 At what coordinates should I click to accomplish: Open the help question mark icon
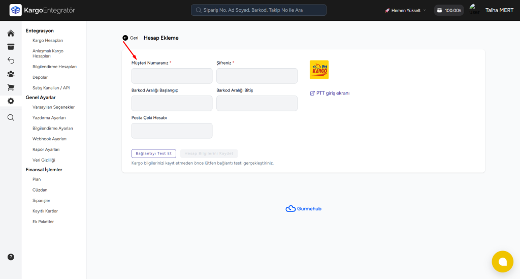tap(11, 257)
